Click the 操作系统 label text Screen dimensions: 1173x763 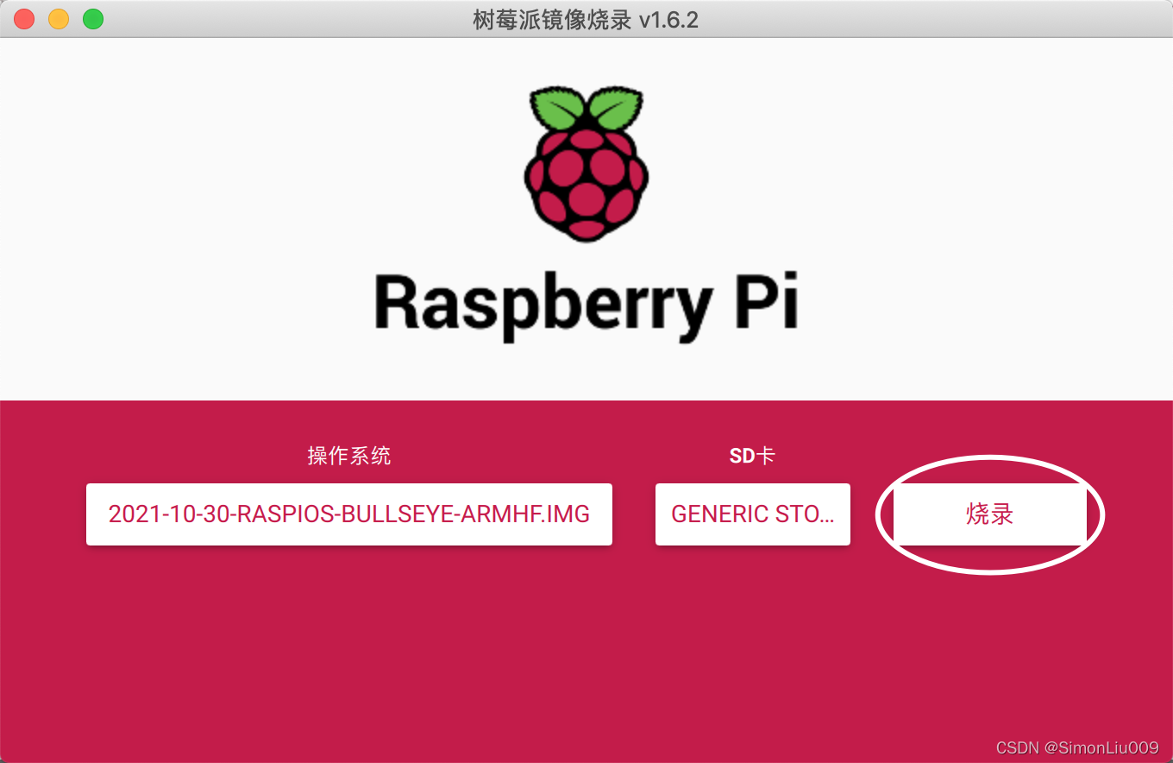click(x=349, y=456)
